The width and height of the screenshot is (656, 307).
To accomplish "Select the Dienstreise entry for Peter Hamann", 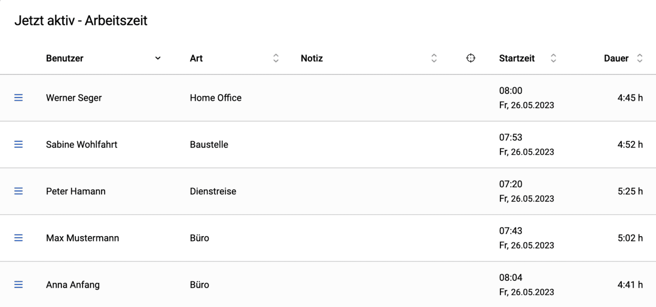I will pyautogui.click(x=213, y=191).
